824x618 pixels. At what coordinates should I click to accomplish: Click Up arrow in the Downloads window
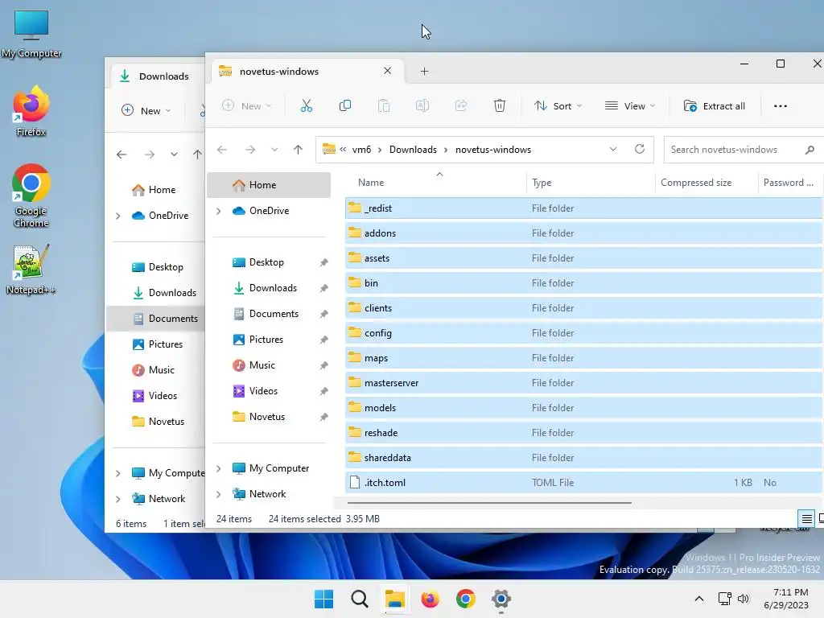[x=197, y=154]
